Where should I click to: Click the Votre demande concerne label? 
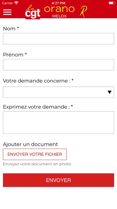click(x=38, y=81)
